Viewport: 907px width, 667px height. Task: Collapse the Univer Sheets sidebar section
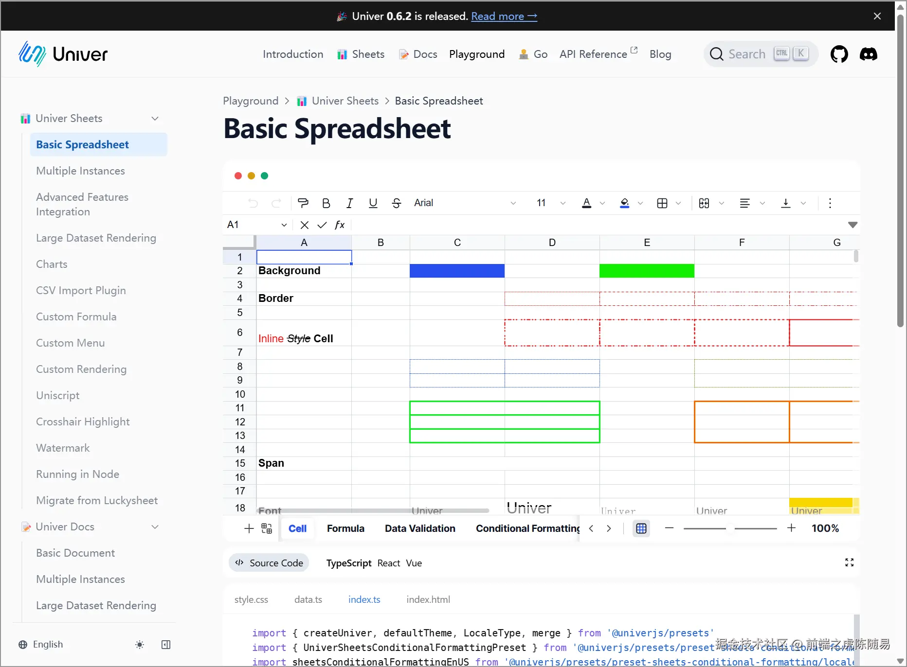tap(155, 119)
